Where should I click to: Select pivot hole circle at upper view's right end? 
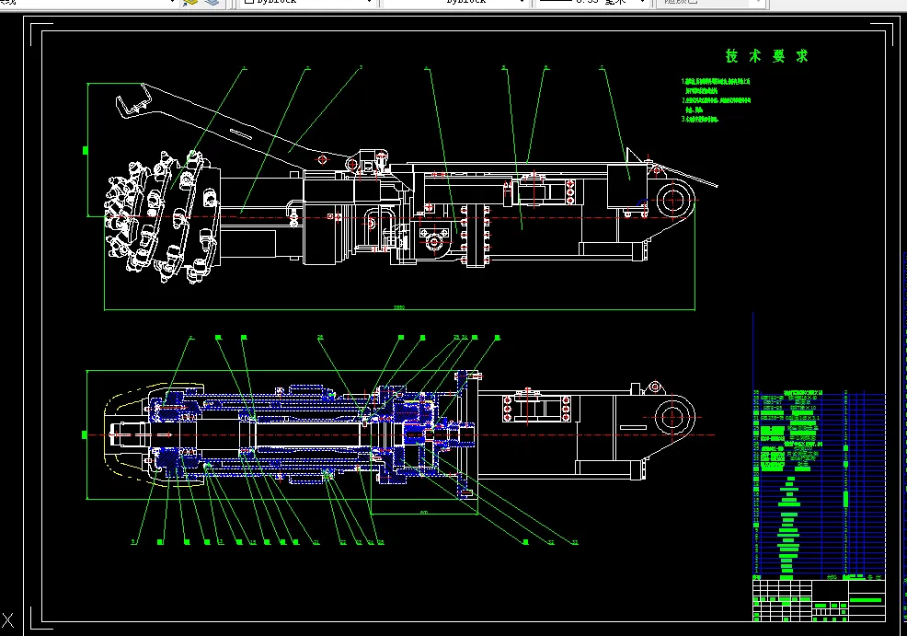click(672, 201)
